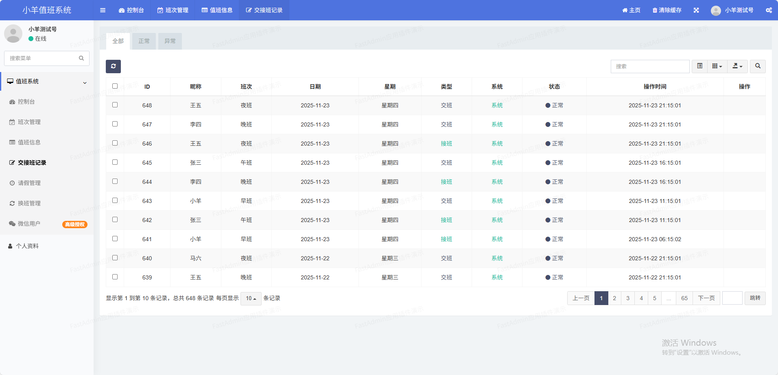Viewport: 778px width, 375px height.
Task: Click the 跳转 page jump button
Action: pos(755,298)
